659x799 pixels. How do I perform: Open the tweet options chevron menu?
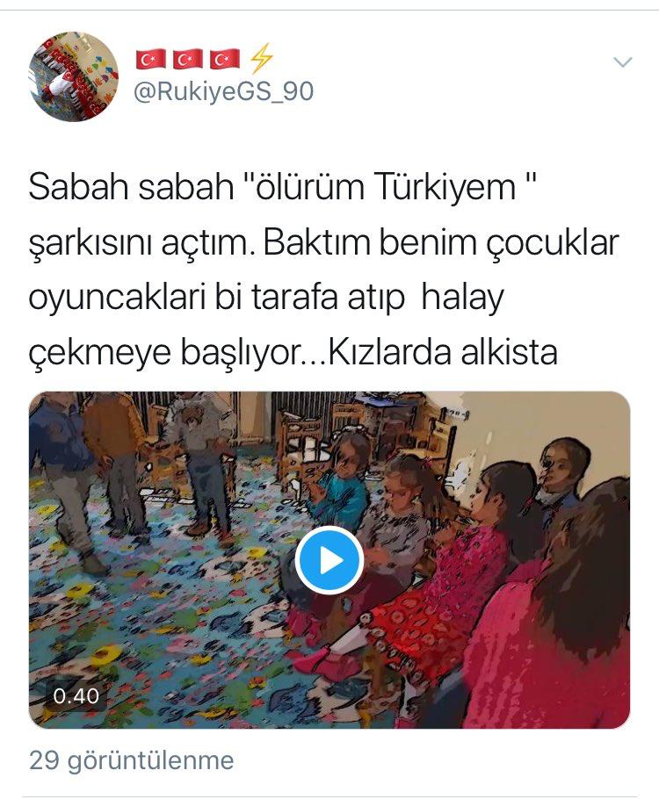[x=622, y=62]
